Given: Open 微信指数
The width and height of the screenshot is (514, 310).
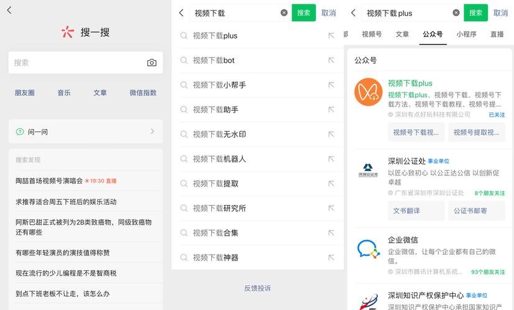Looking at the screenshot, I should pos(143,93).
